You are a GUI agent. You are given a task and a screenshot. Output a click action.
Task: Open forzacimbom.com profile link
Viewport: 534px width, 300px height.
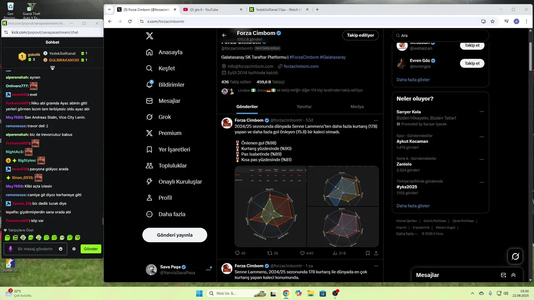(x=301, y=66)
